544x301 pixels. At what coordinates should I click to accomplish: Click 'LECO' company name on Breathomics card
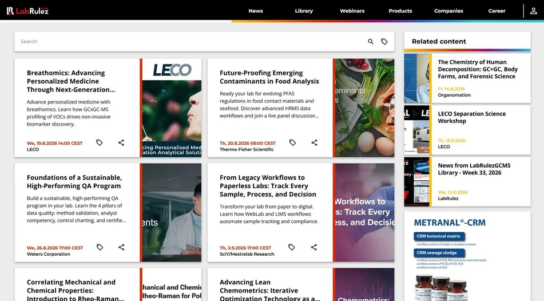pos(33,149)
